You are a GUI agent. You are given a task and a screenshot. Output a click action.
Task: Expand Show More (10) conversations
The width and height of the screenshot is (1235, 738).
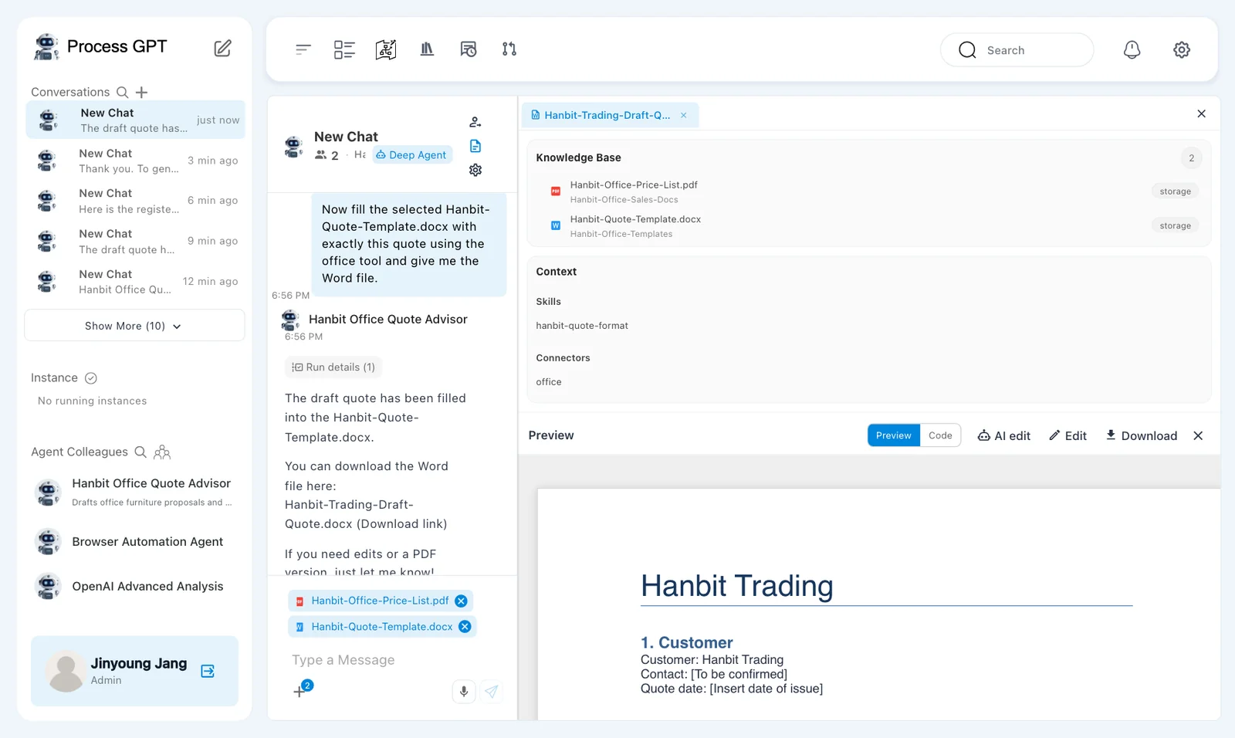(134, 326)
